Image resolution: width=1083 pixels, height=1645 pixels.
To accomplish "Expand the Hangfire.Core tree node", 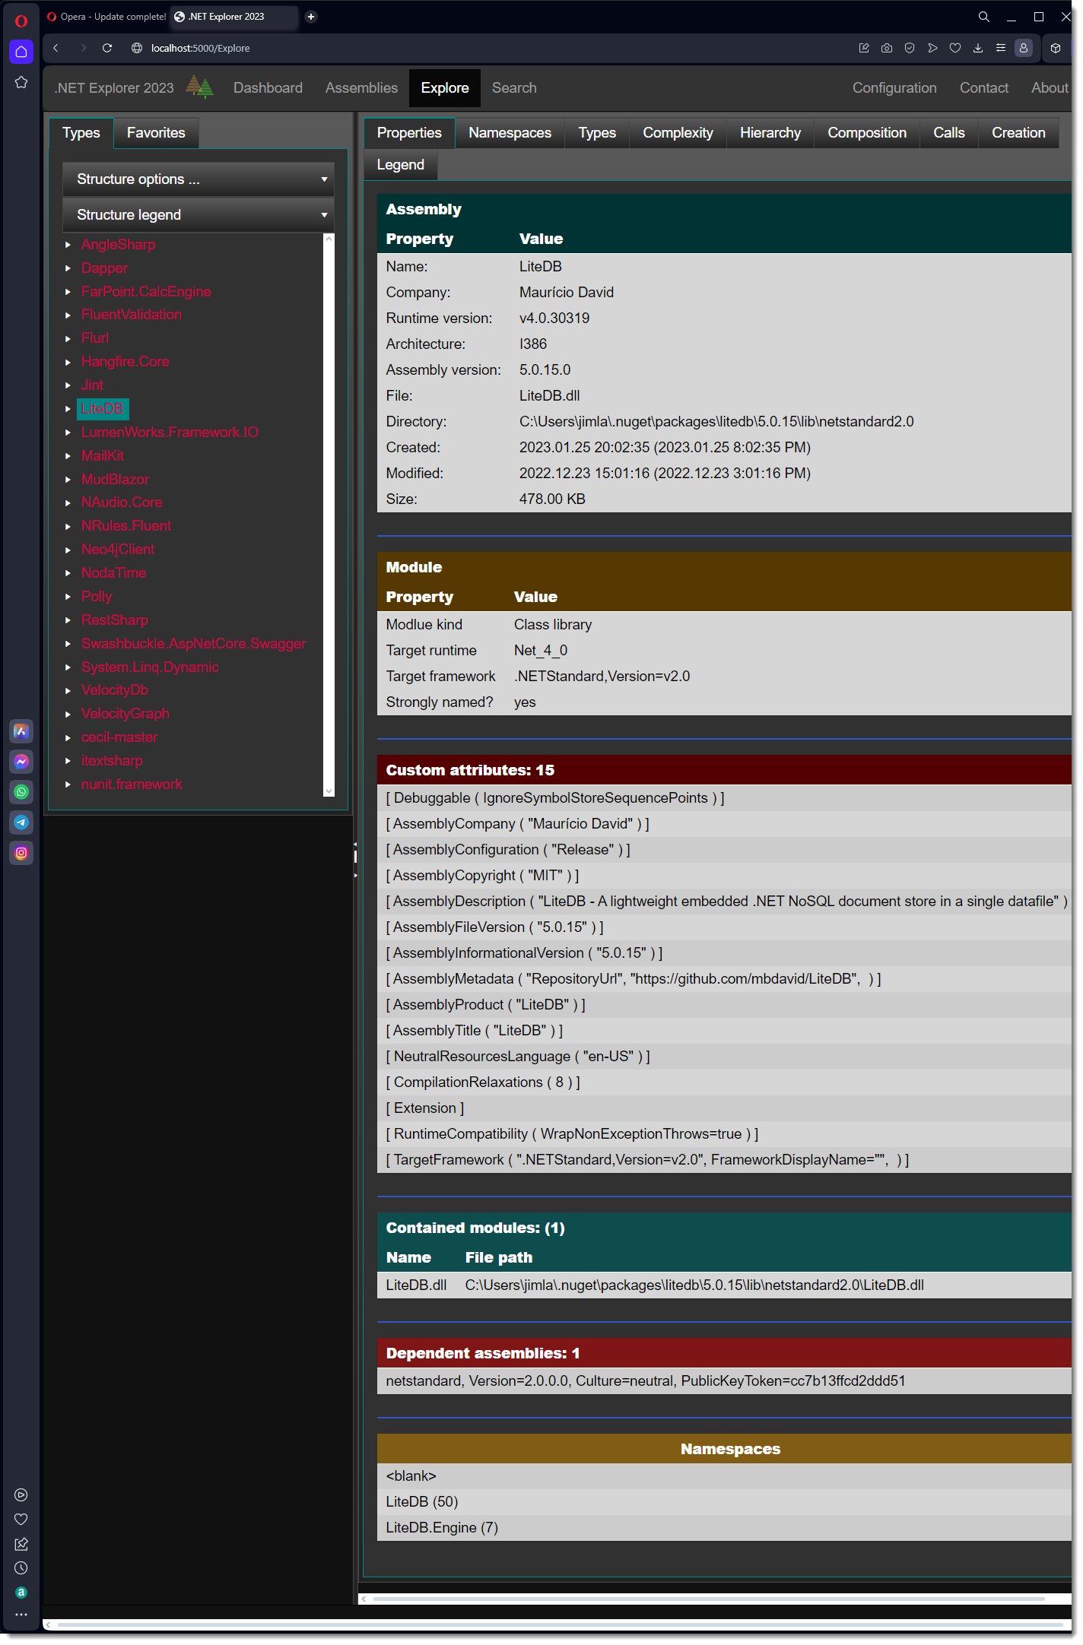I will click(x=68, y=362).
